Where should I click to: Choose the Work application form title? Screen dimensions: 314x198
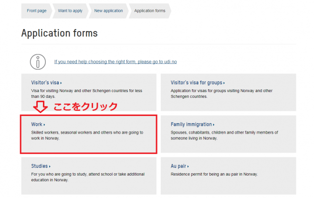point(37,125)
